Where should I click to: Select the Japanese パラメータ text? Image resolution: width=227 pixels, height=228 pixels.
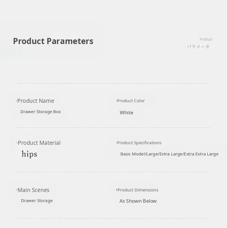point(198,46)
